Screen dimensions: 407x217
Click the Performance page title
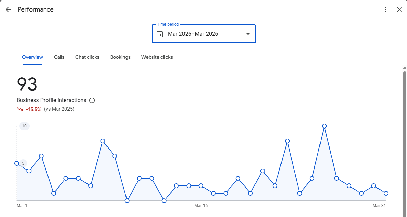36,9
